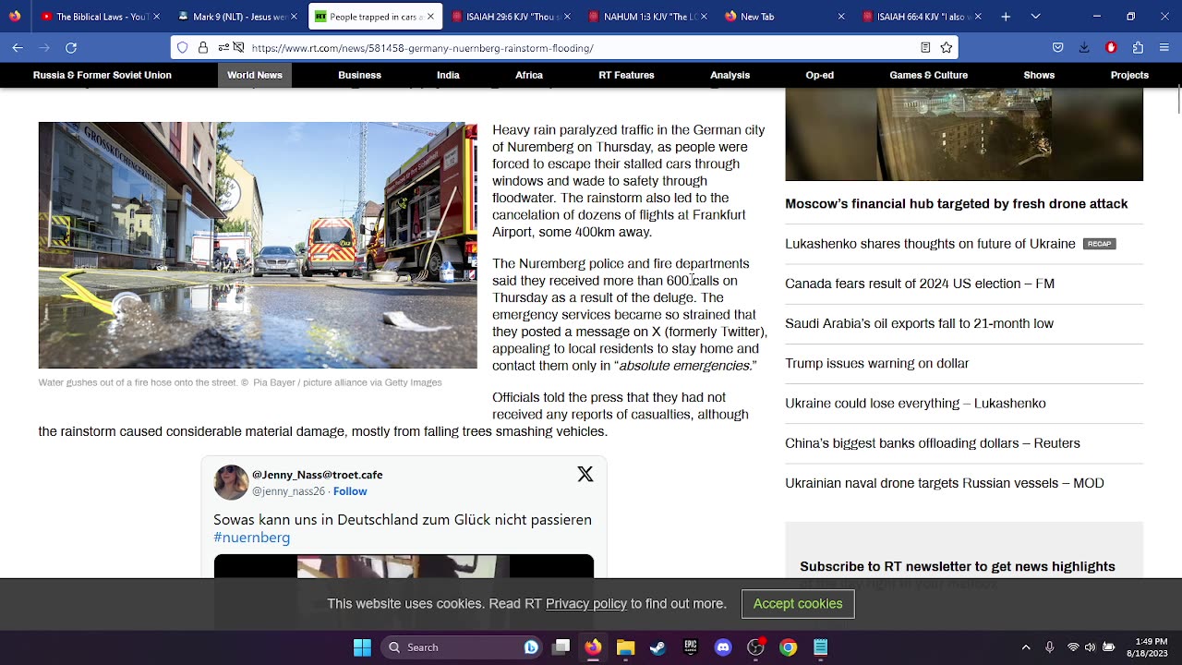Open the Firefox extensions puzzle icon

[1138, 47]
